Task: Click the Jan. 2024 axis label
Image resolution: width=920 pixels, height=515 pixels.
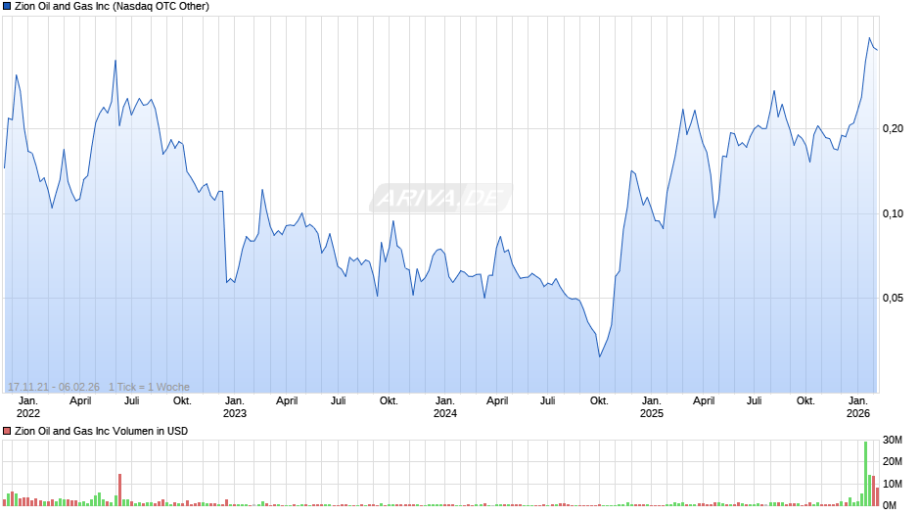Action: click(x=444, y=407)
